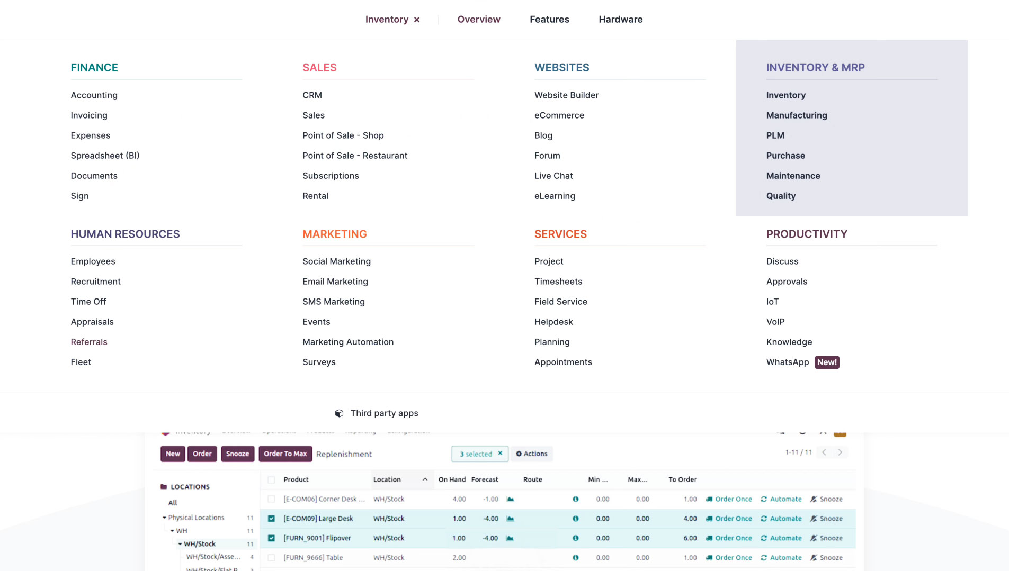Screen dimensions: 1009x571
Task: Open the Referrals app link
Action: pyautogui.click(x=89, y=342)
